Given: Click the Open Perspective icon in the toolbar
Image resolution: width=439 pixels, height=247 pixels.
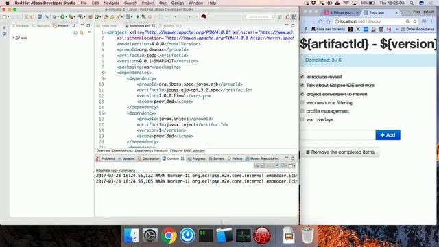Looking at the screenshot, I should [x=279, y=17].
